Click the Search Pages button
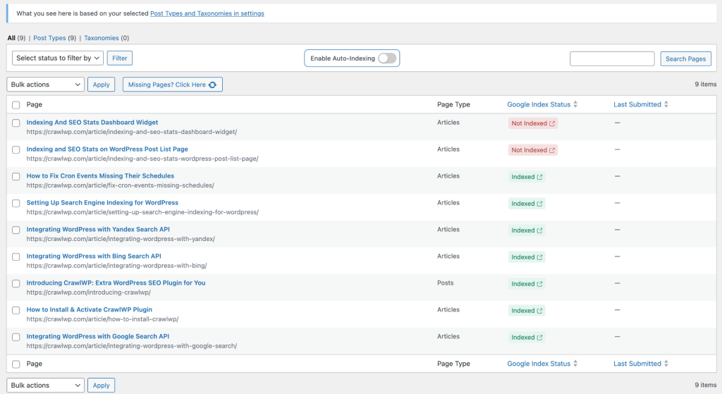The image size is (722, 394). [x=685, y=59]
